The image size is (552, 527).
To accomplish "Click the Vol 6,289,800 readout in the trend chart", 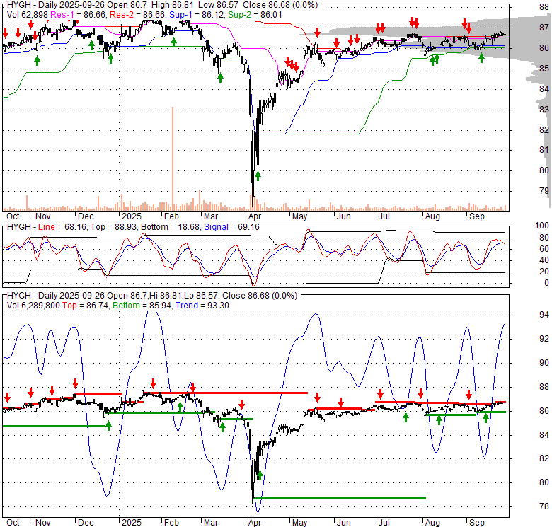I will pyautogui.click(x=33, y=306).
